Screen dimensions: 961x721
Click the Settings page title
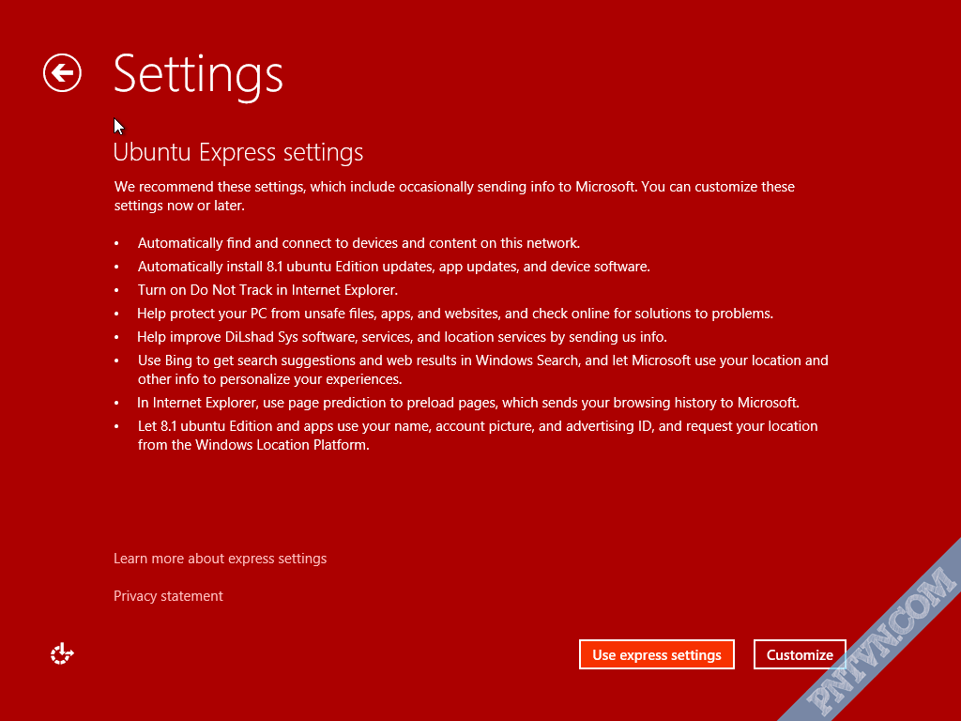(x=198, y=75)
